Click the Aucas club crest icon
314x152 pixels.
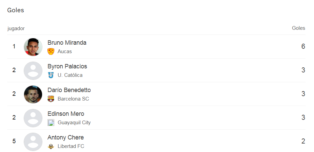[51, 51]
